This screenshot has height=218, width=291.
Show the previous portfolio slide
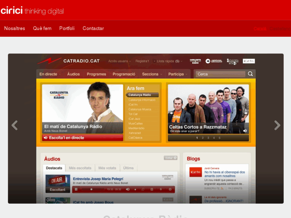(x=14, y=125)
